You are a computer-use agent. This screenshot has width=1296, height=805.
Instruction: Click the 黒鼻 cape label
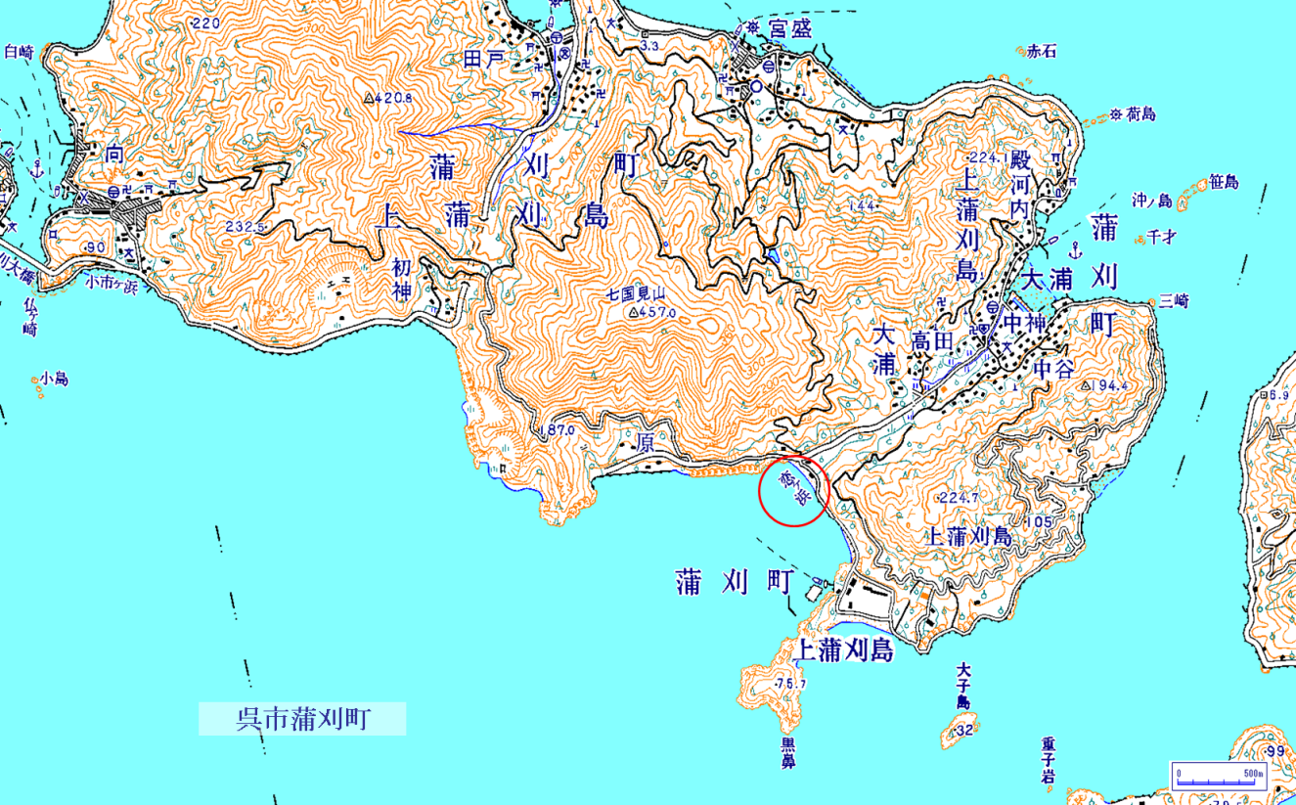click(788, 752)
